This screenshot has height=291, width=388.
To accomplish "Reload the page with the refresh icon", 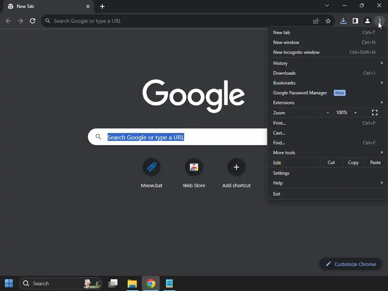I will (33, 21).
